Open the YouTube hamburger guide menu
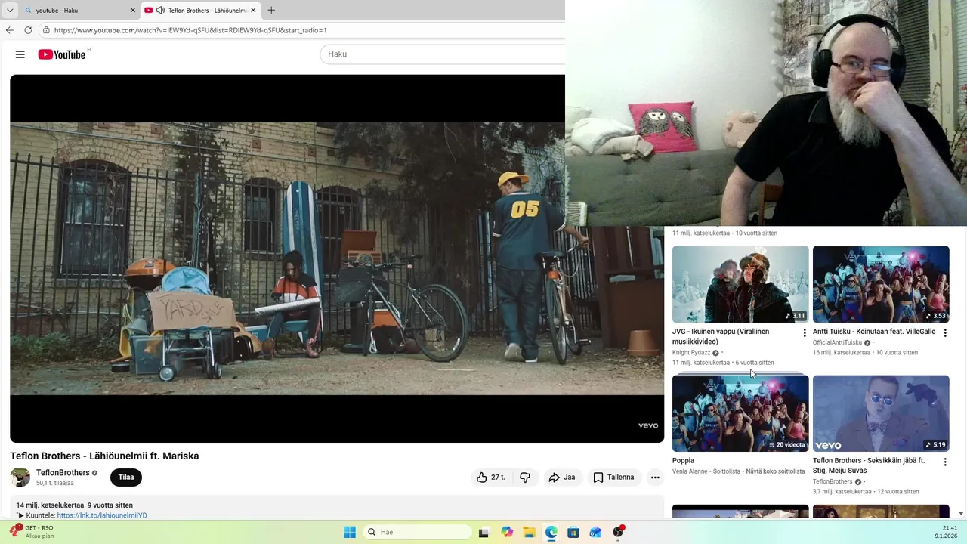This screenshot has width=967, height=544. click(20, 54)
